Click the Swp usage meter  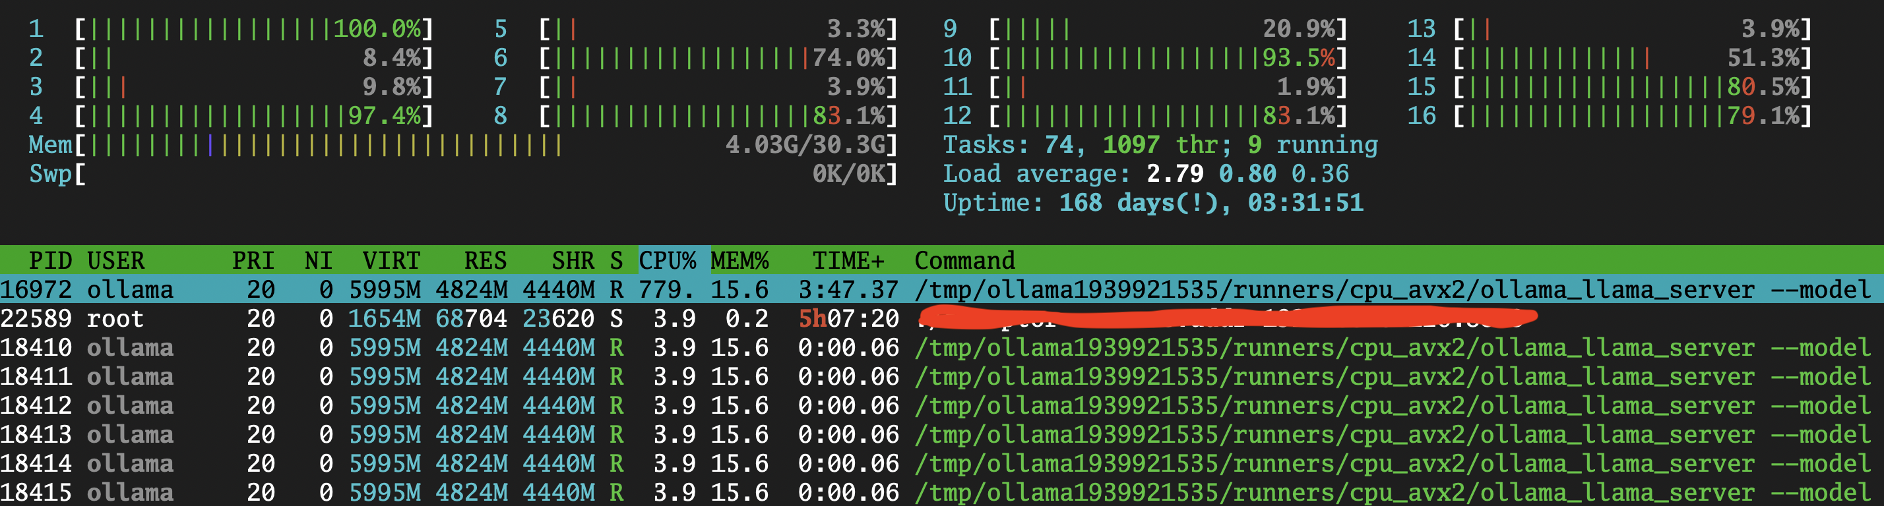[463, 174]
